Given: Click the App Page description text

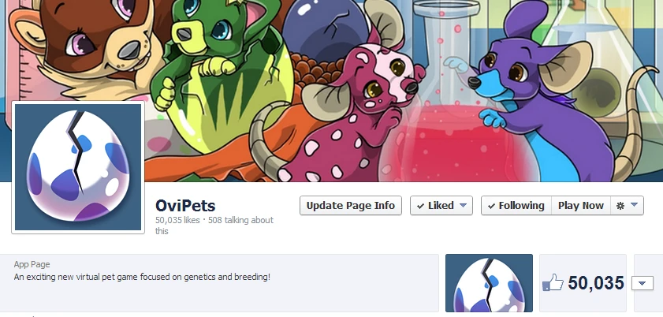Looking at the screenshot, I should pyautogui.click(x=142, y=278).
